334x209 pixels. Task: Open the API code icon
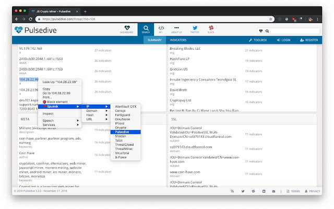[161, 29]
